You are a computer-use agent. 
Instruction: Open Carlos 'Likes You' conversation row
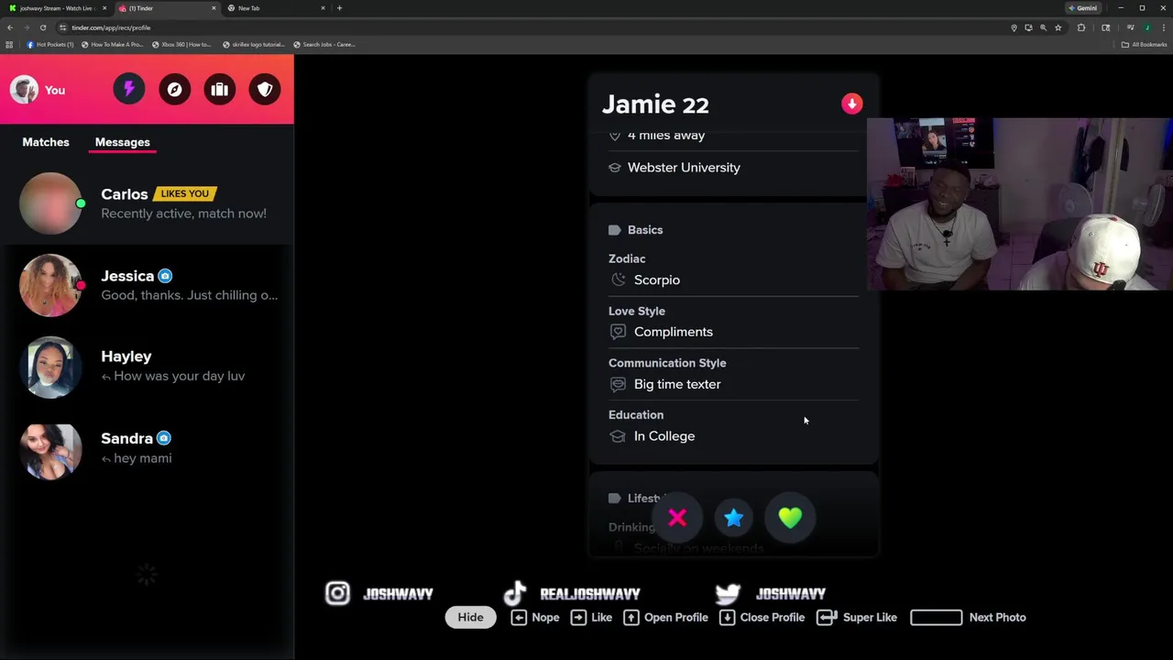tap(147, 203)
